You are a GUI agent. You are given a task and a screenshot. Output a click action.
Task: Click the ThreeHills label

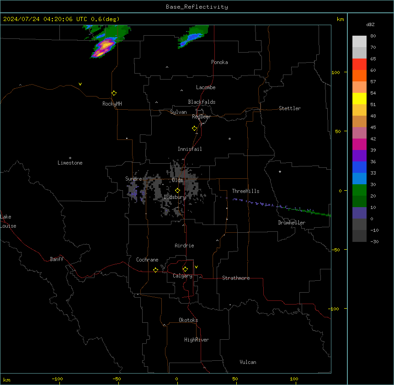click(x=245, y=191)
